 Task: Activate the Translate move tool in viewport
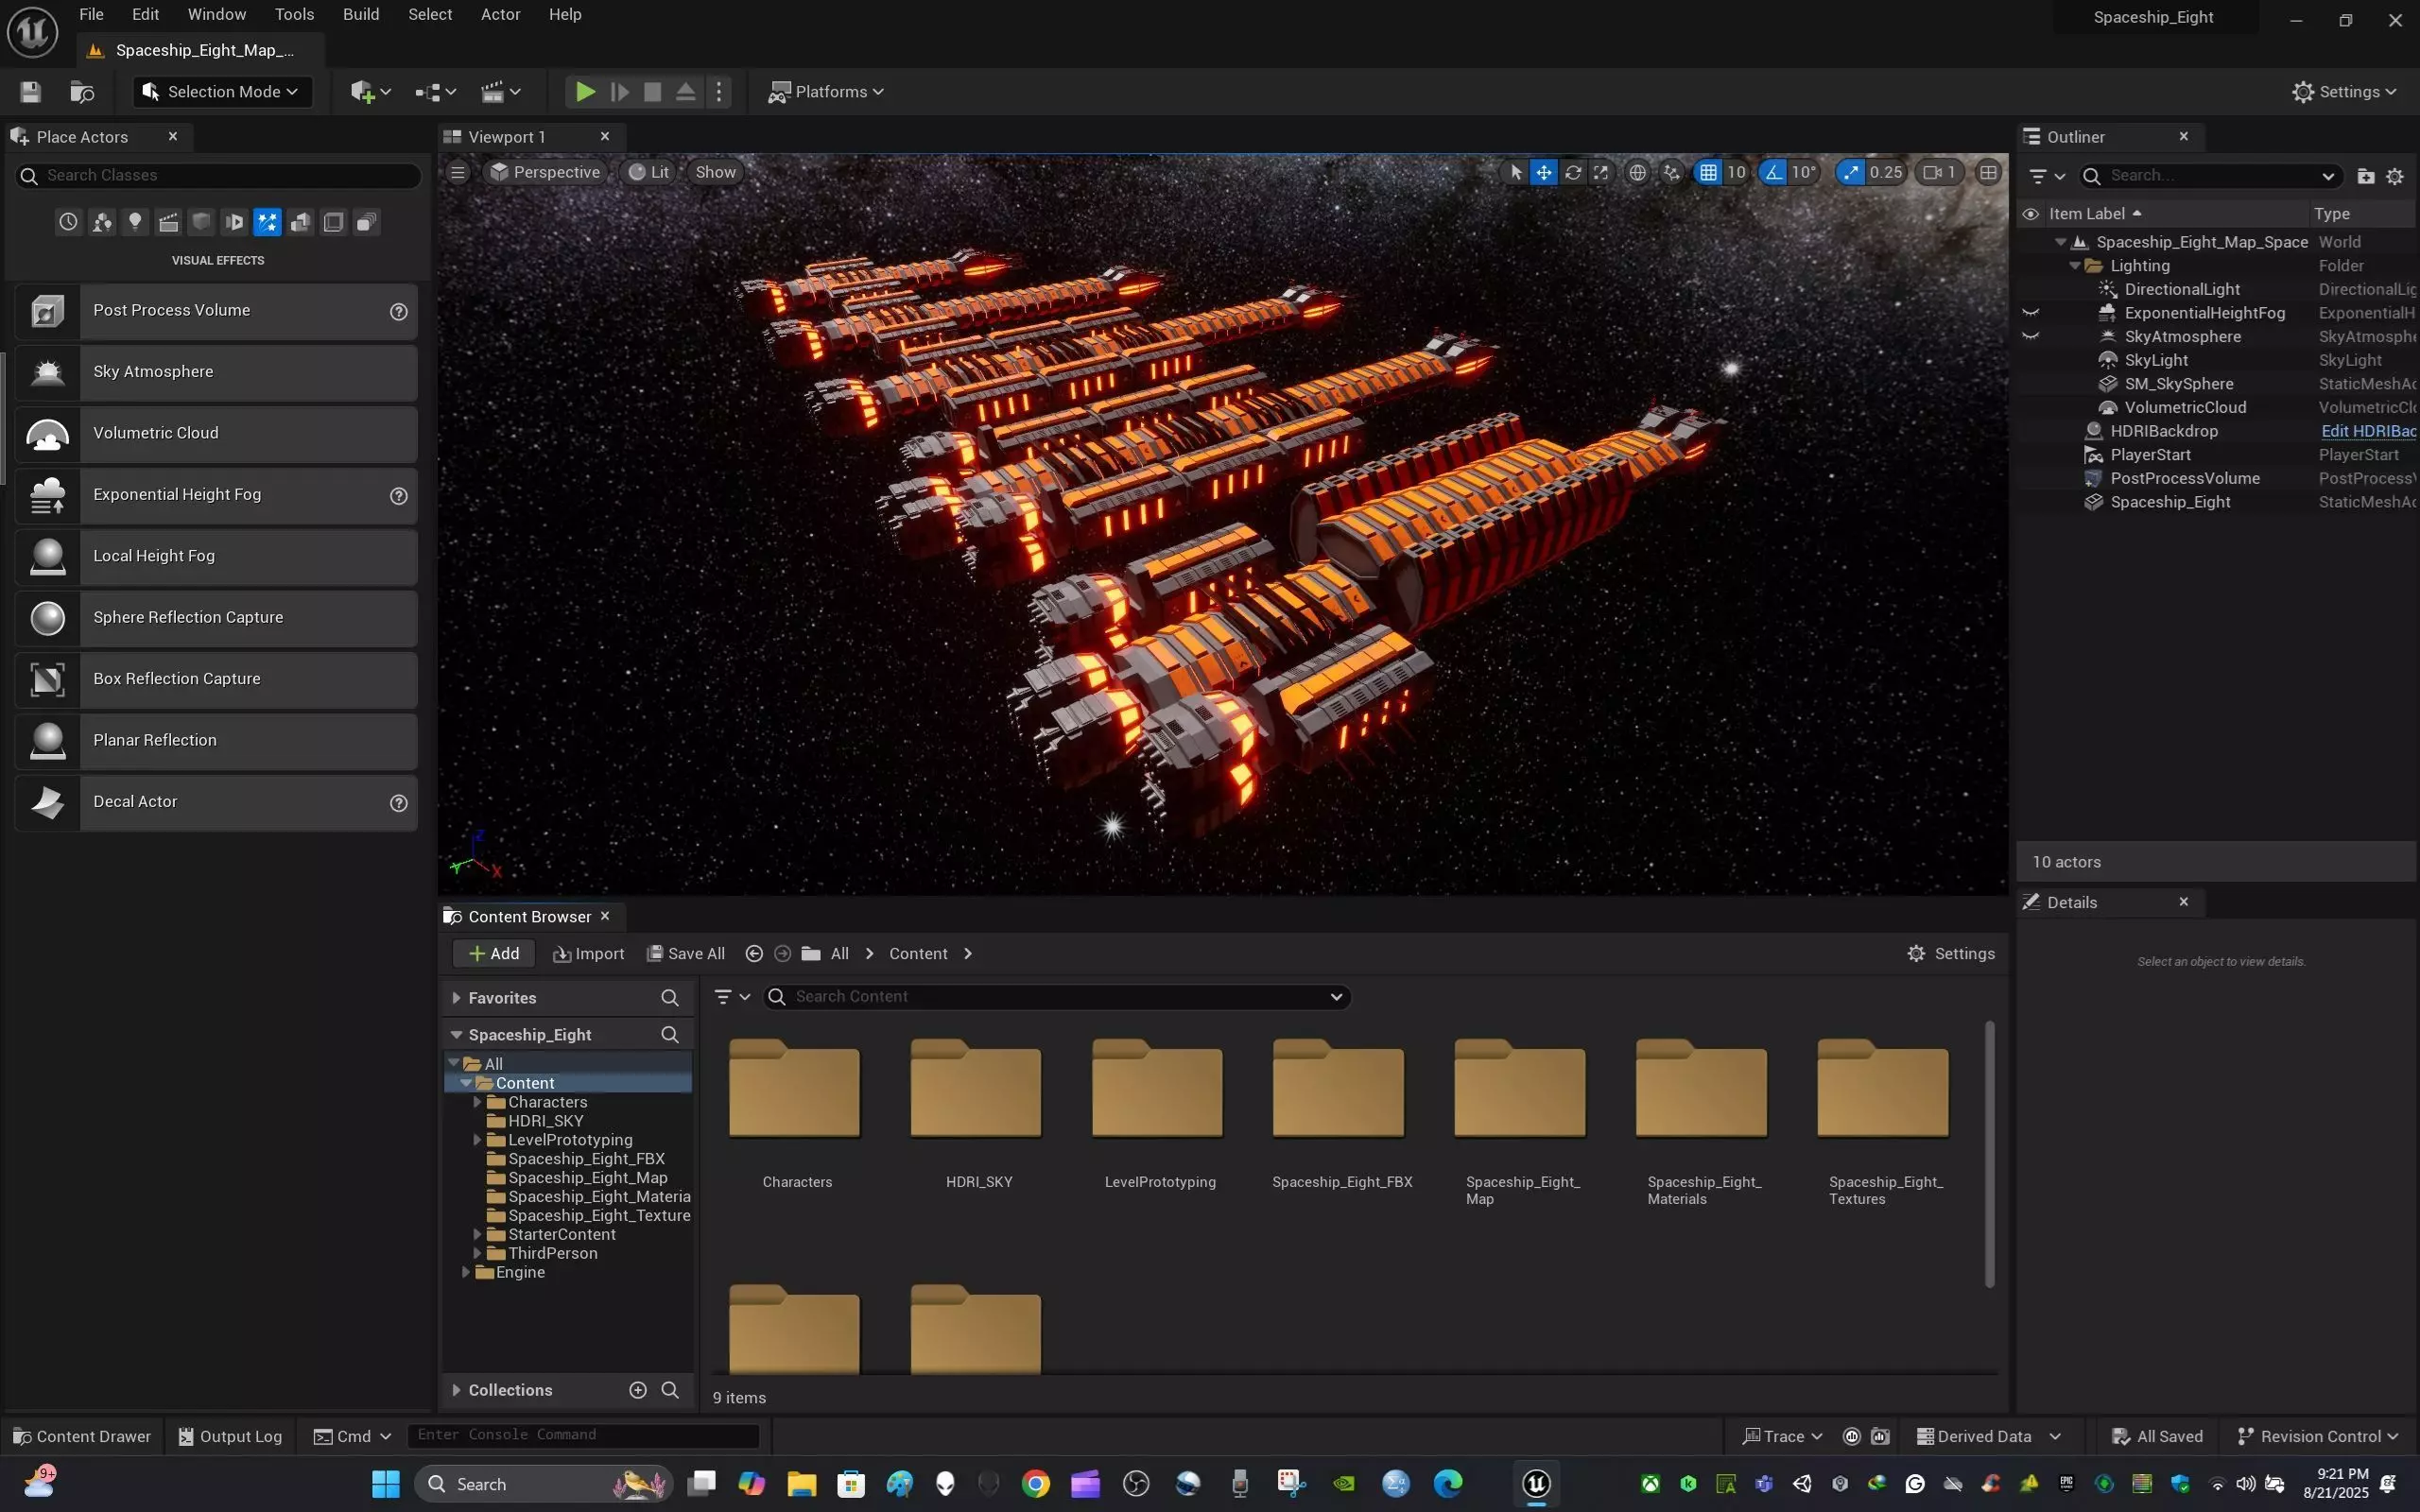pos(1544,172)
